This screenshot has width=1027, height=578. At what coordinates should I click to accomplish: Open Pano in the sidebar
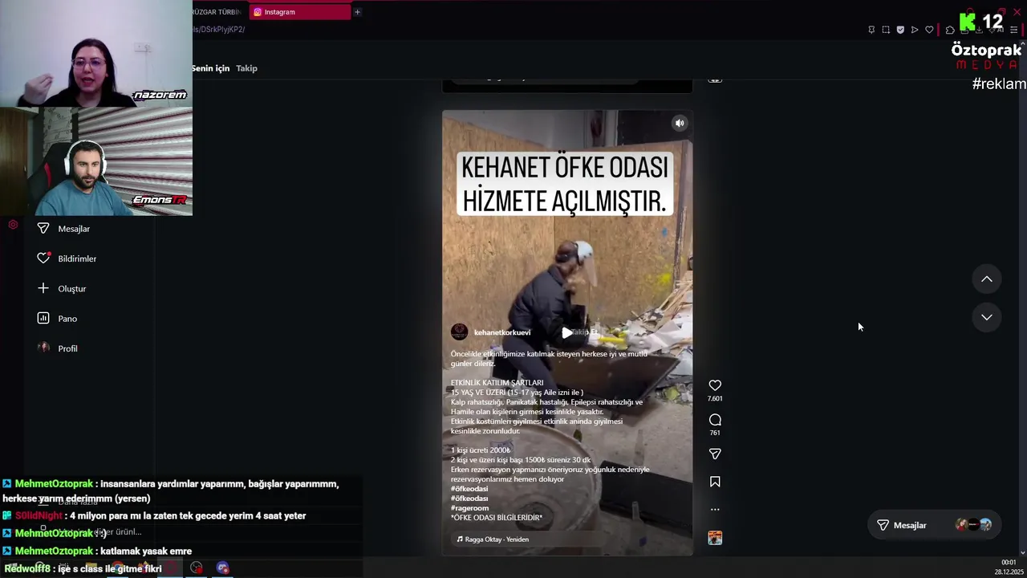67,319
